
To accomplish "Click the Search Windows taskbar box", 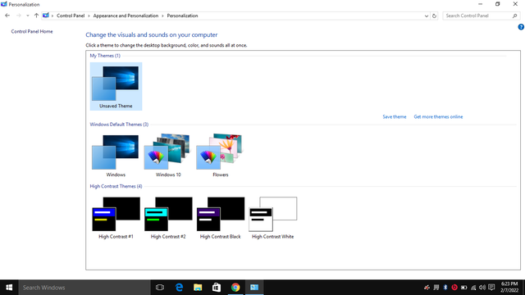I will pos(84,288).
